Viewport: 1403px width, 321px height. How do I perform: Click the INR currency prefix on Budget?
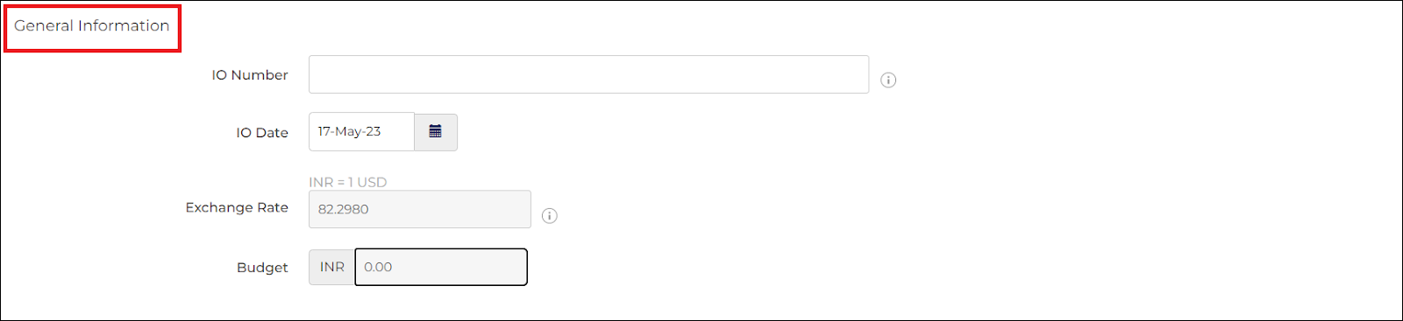point(332,267)
